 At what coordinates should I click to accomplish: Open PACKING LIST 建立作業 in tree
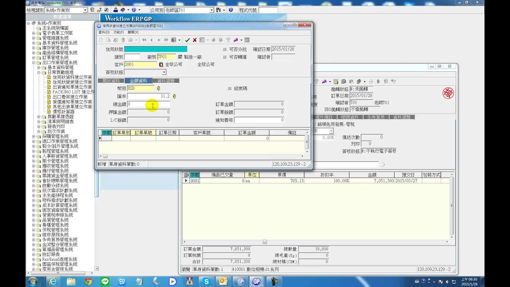[x=74, y=92]
